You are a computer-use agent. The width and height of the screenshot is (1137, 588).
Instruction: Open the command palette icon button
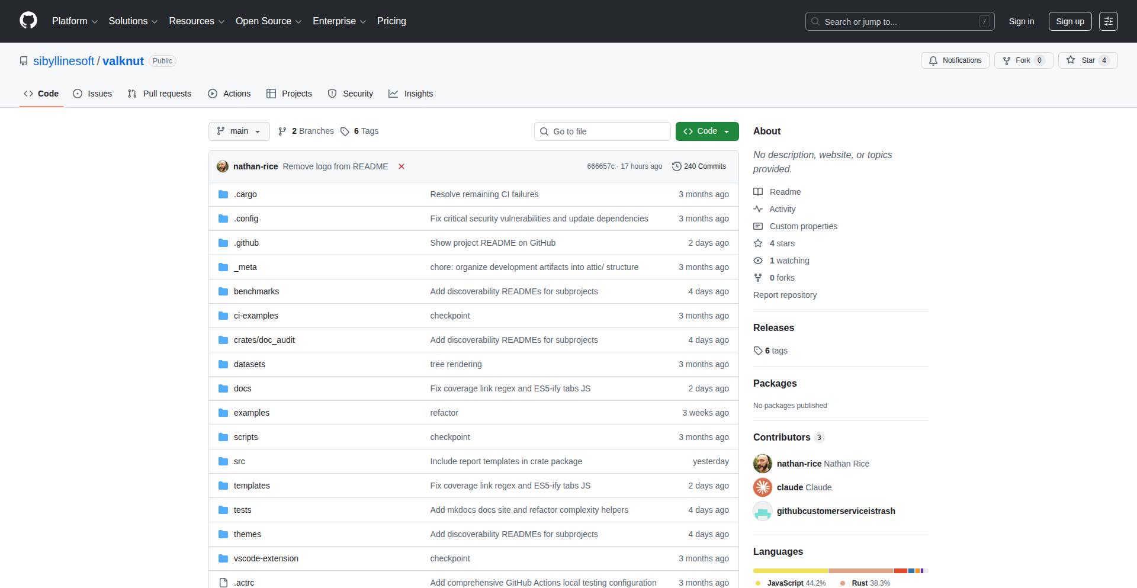(x=1109, y=21)
